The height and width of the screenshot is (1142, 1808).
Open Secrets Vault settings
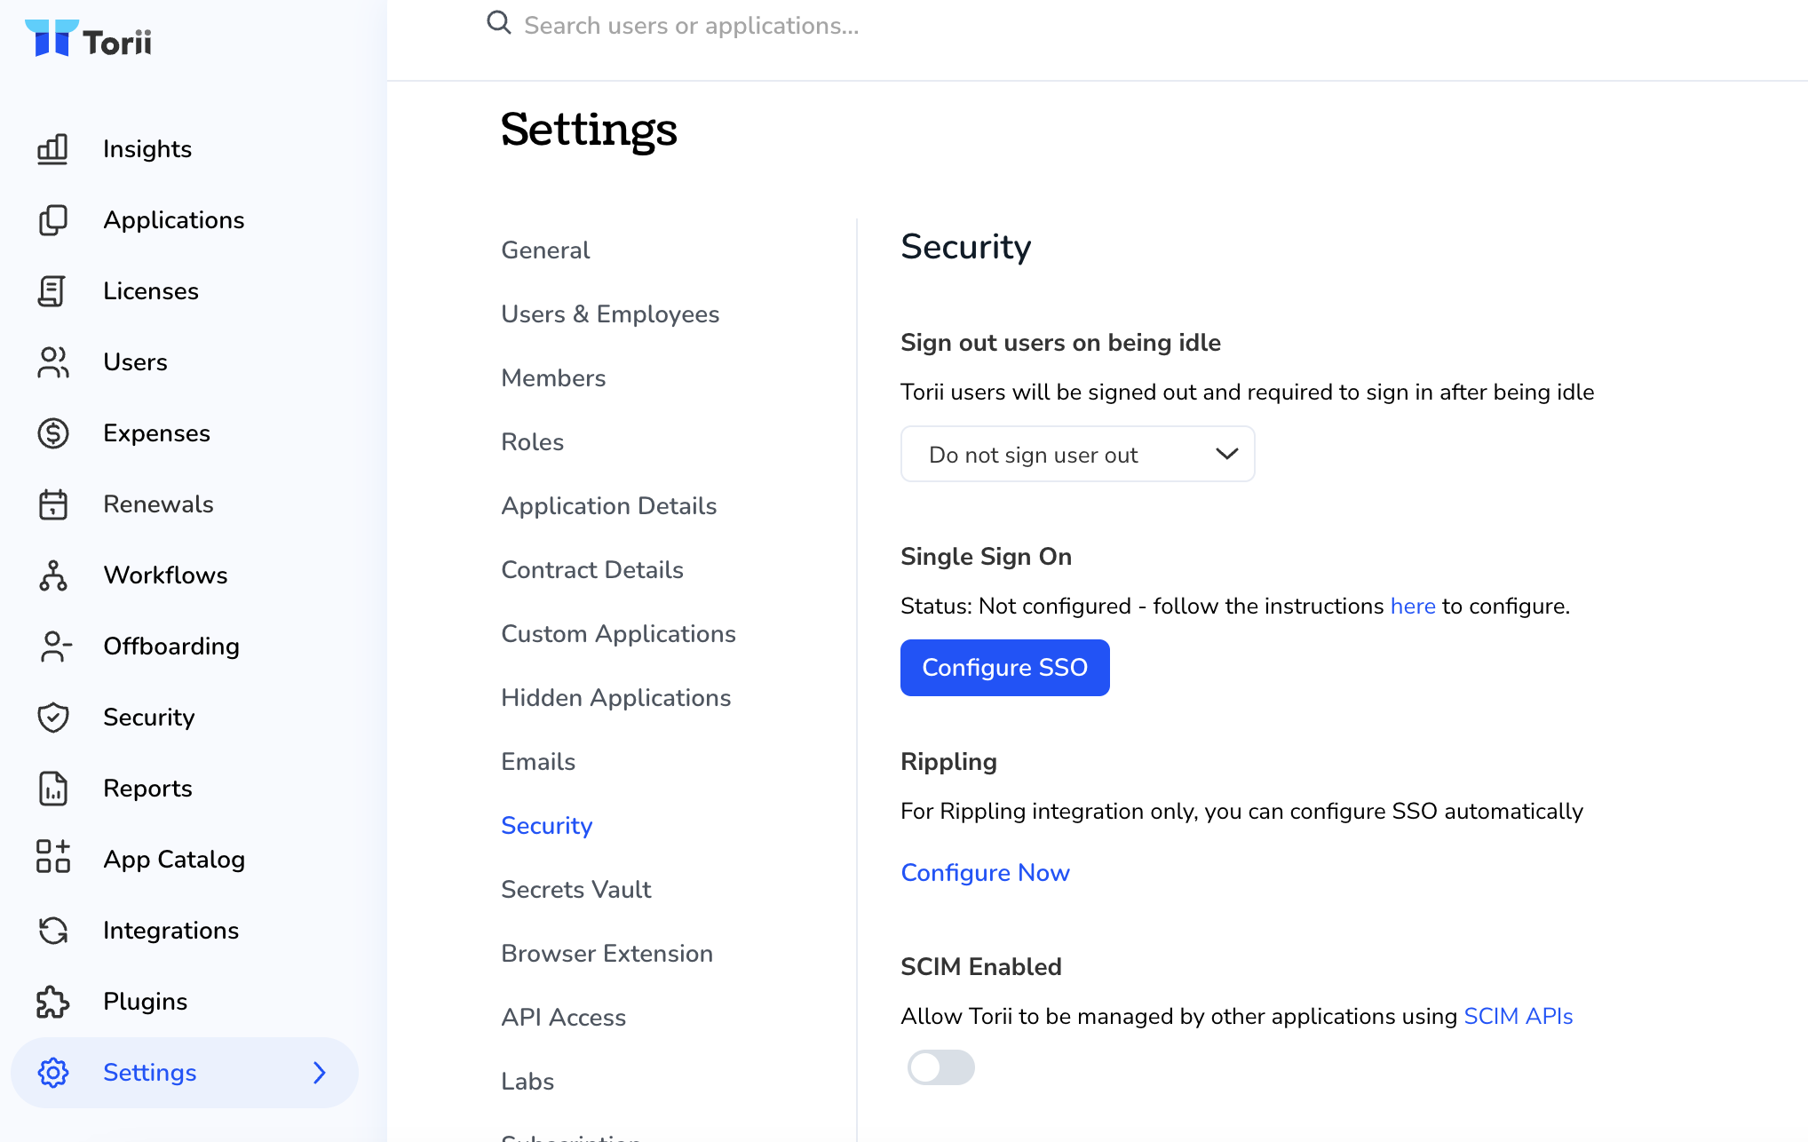[x=575, y=890]
